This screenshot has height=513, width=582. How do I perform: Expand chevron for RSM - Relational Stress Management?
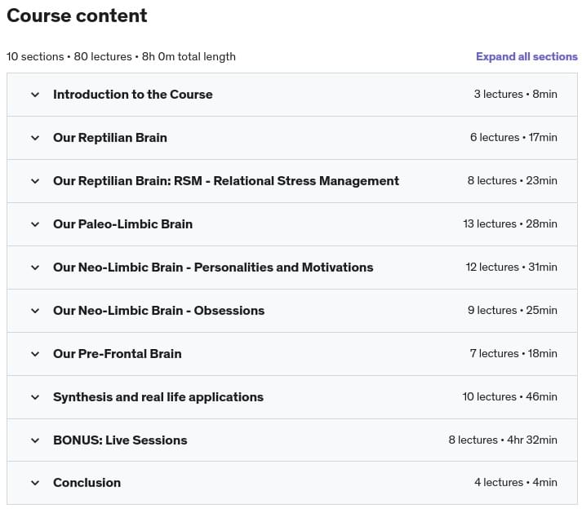[35, 181]
